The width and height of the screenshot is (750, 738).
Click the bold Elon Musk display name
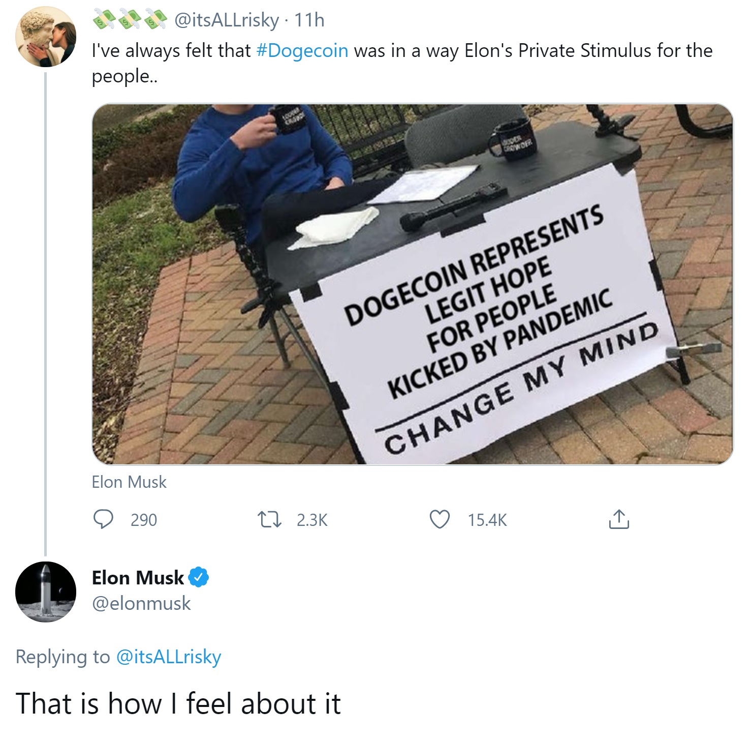(x=138, y=578)
